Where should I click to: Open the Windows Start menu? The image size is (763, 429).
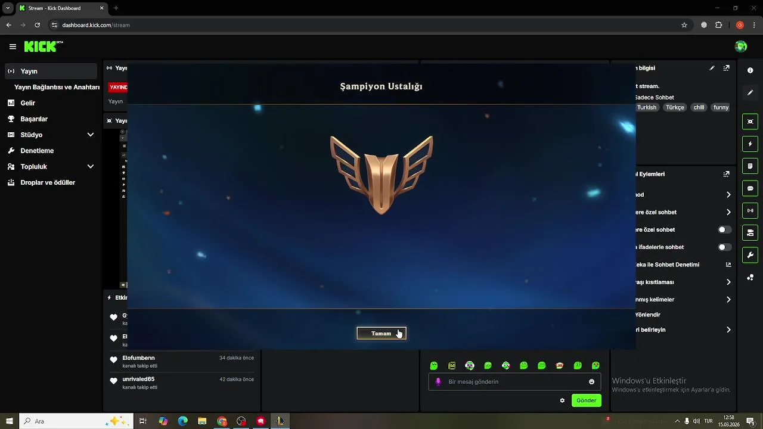click(10, 421)
